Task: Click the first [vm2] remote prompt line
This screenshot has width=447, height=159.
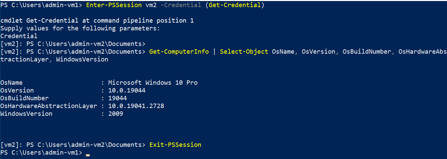Action: pos(73,44)
